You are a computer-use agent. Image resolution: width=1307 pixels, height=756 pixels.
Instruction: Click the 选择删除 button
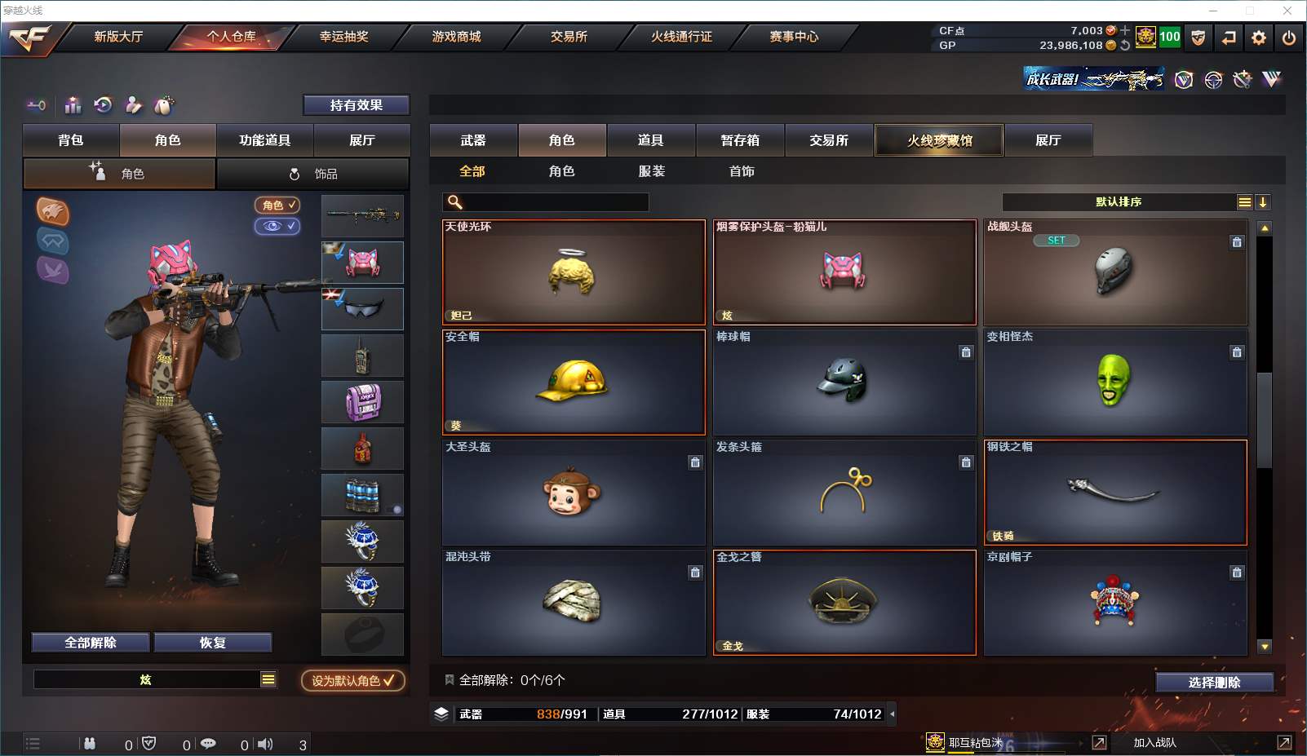click(x=1214, y=682)
